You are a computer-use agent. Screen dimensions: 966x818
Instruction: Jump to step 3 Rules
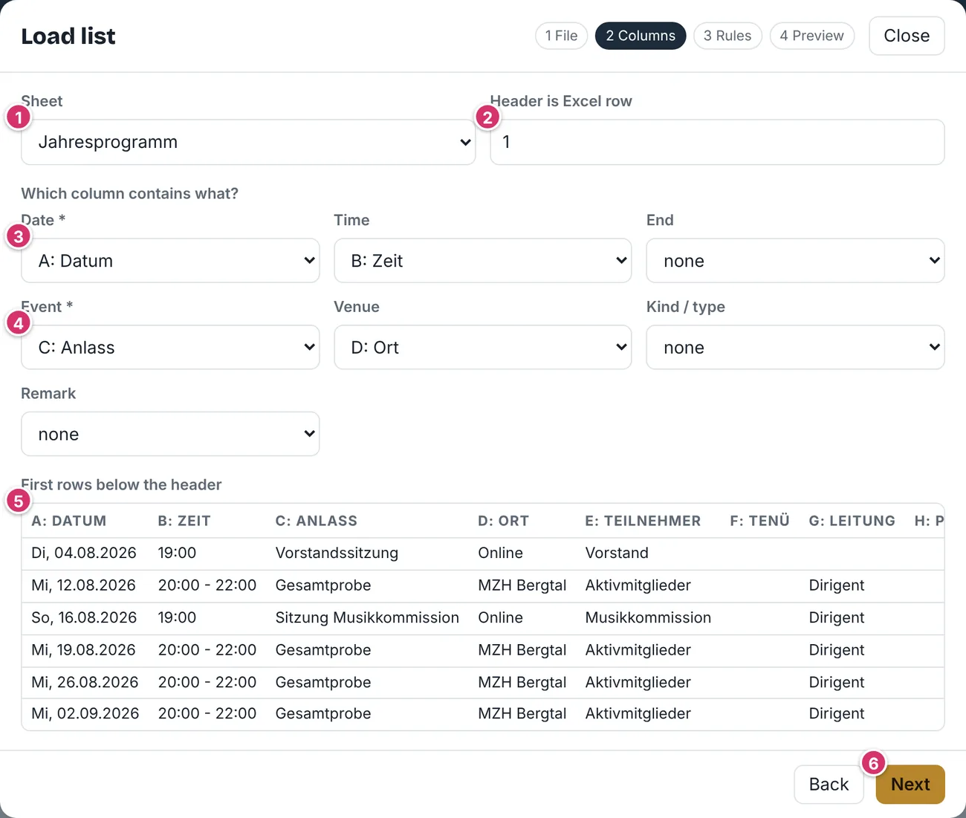click(727, 36)
